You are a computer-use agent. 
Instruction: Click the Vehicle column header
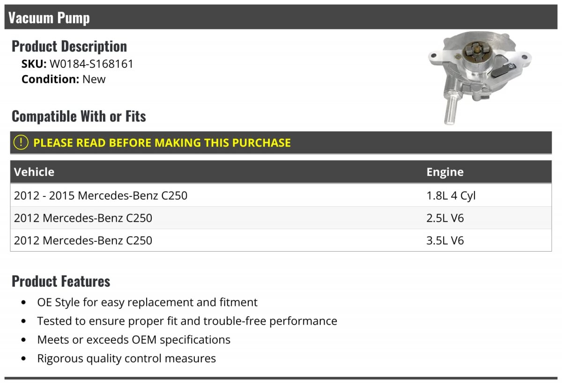pyautogui.click(x=34, y=172)
